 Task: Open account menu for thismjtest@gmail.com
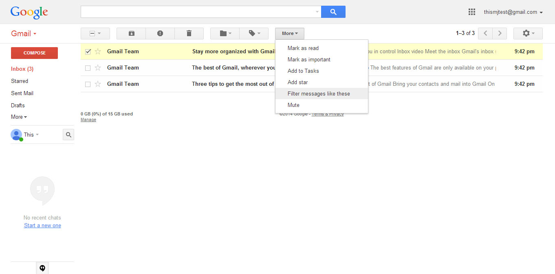click(513, 12)
